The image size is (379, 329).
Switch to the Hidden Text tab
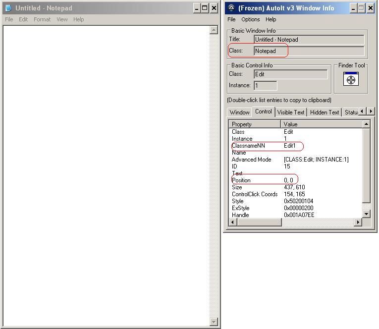tap(325, 112)
